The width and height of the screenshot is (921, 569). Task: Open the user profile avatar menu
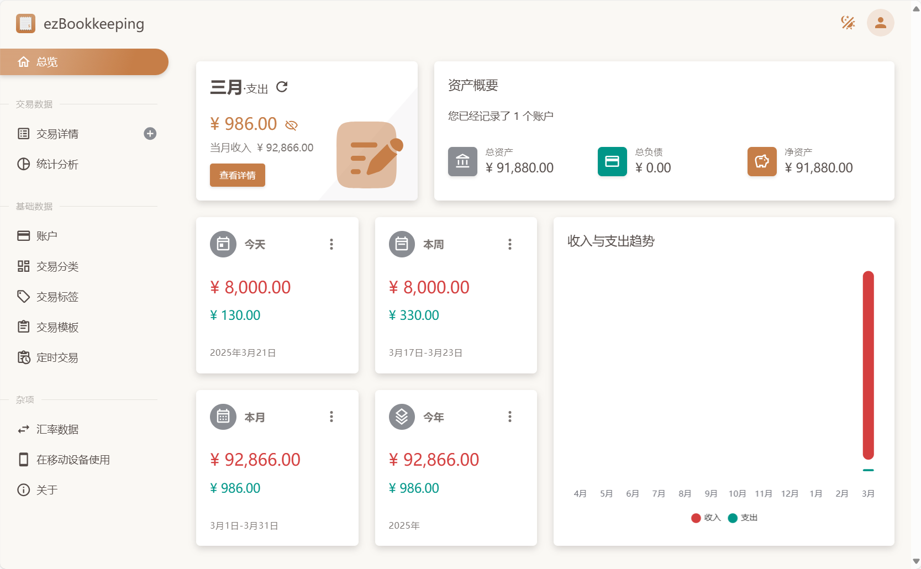pyautogui.click(x=880, y=23)
